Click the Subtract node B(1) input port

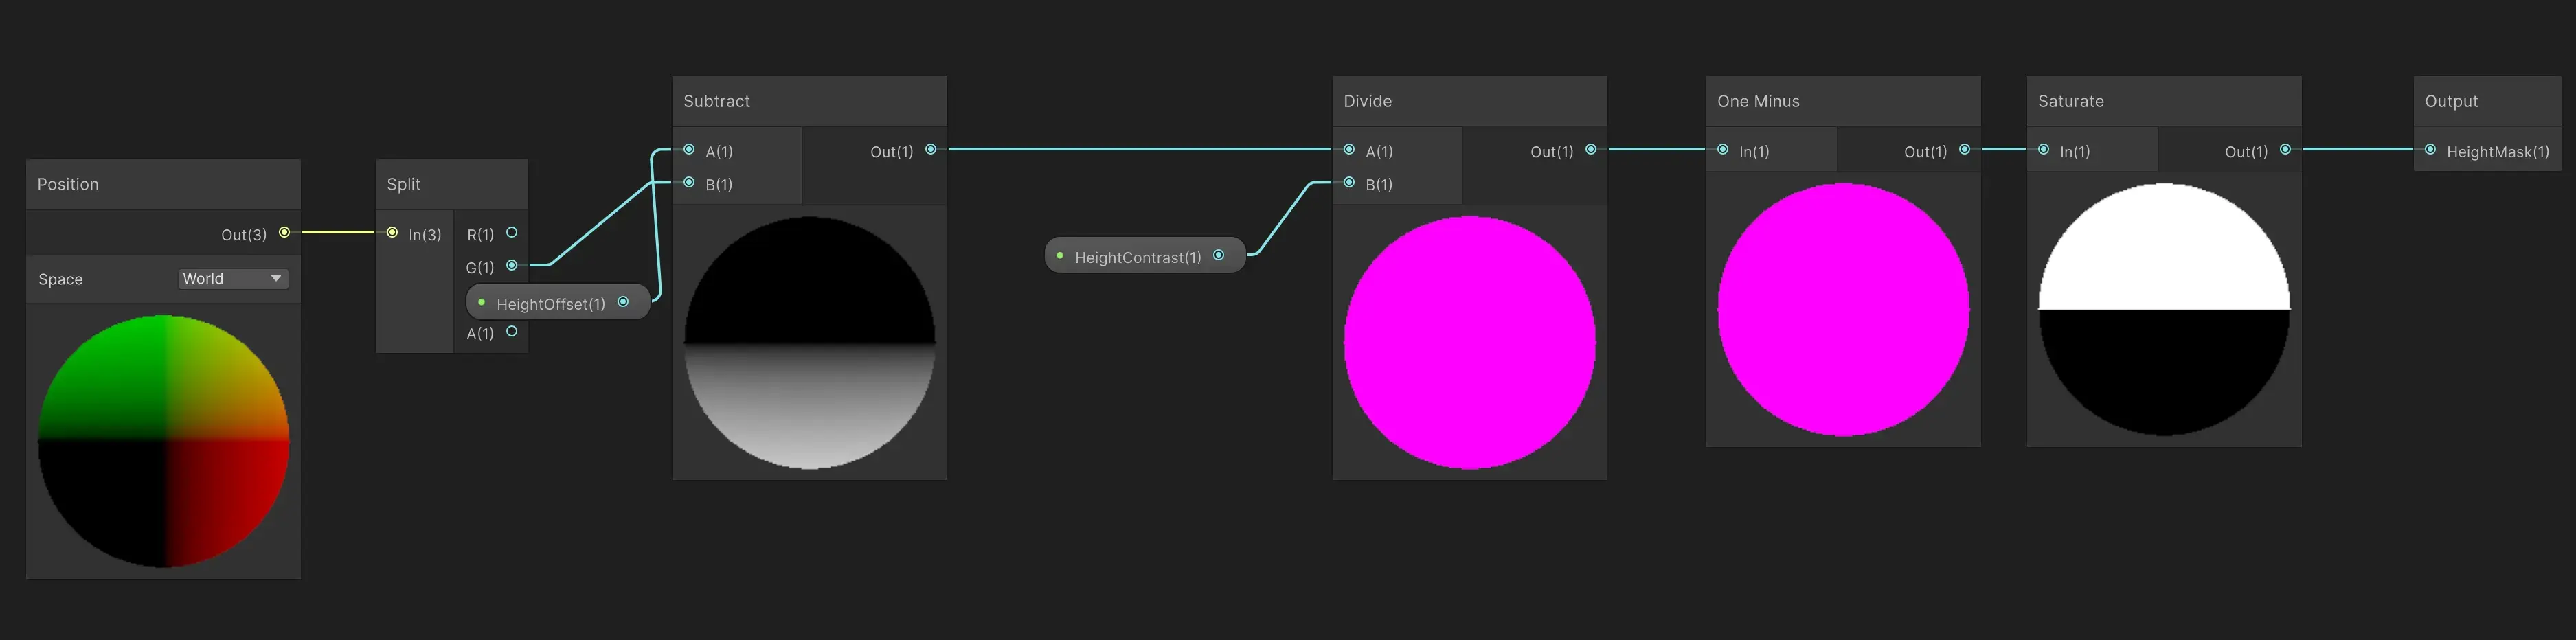[689, 183]
